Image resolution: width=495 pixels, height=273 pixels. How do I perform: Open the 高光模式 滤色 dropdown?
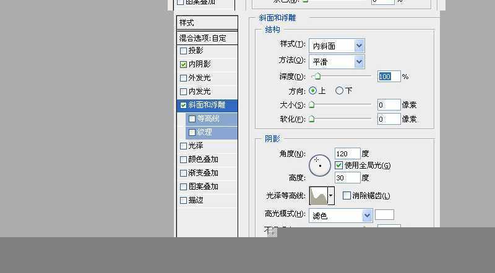tap(340, 216)
